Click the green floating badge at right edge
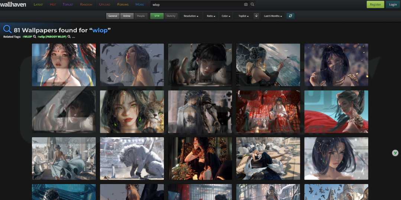401x200 pixels. 395,153
